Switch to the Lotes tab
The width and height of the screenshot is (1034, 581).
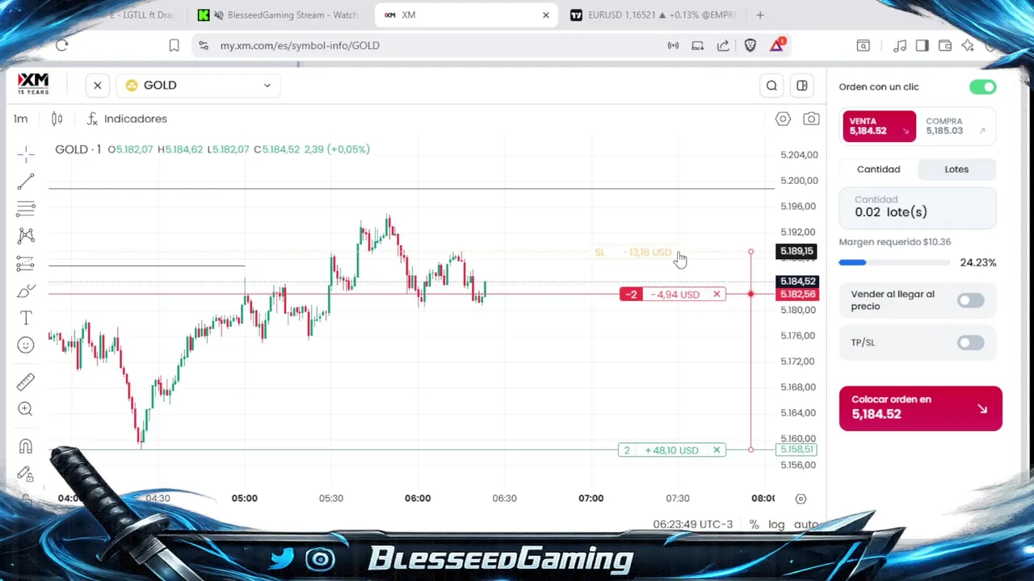(956, 169)
